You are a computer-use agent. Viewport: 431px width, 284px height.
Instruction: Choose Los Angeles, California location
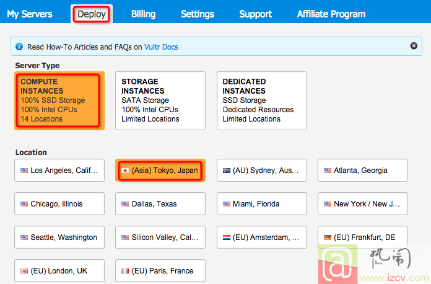point(59,171)
